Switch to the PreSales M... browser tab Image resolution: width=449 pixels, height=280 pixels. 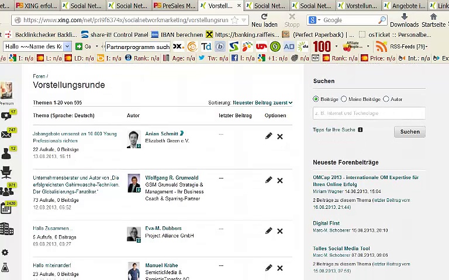(x=173, y=6)
